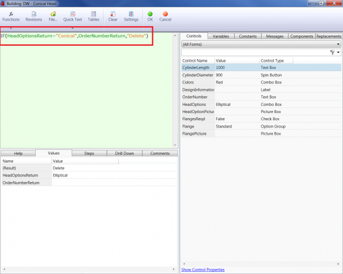Expand the filter dropdown arrow beside funnel
The width and height of the screenshot is (343, 274).
coord(339,52)
